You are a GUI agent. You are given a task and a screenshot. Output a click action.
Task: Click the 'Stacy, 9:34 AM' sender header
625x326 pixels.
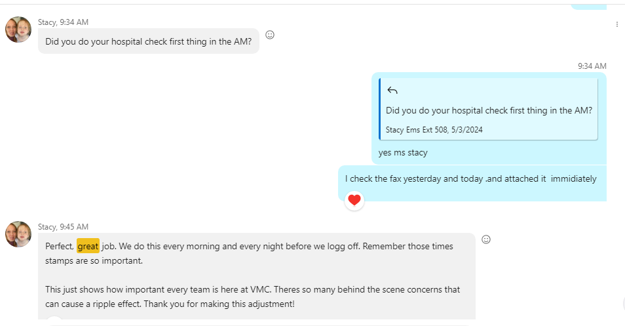tap(63, 22)
